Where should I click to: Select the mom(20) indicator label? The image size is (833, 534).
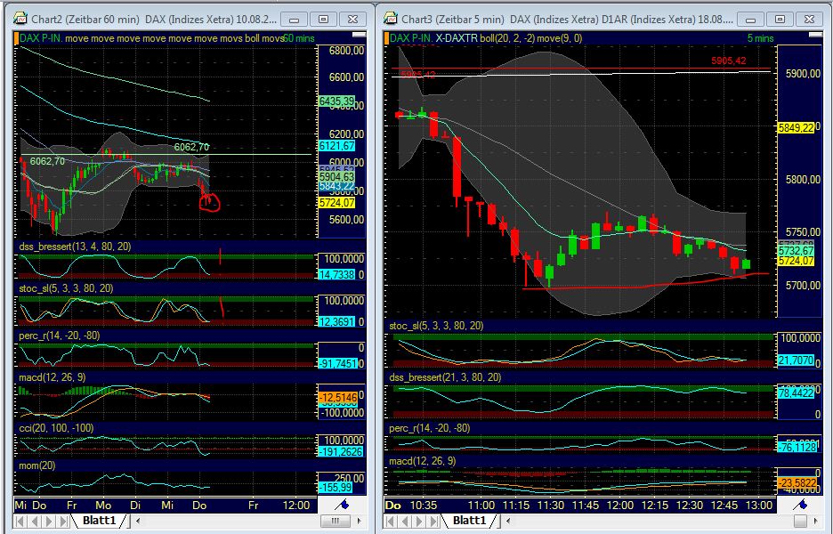[37, 465]
